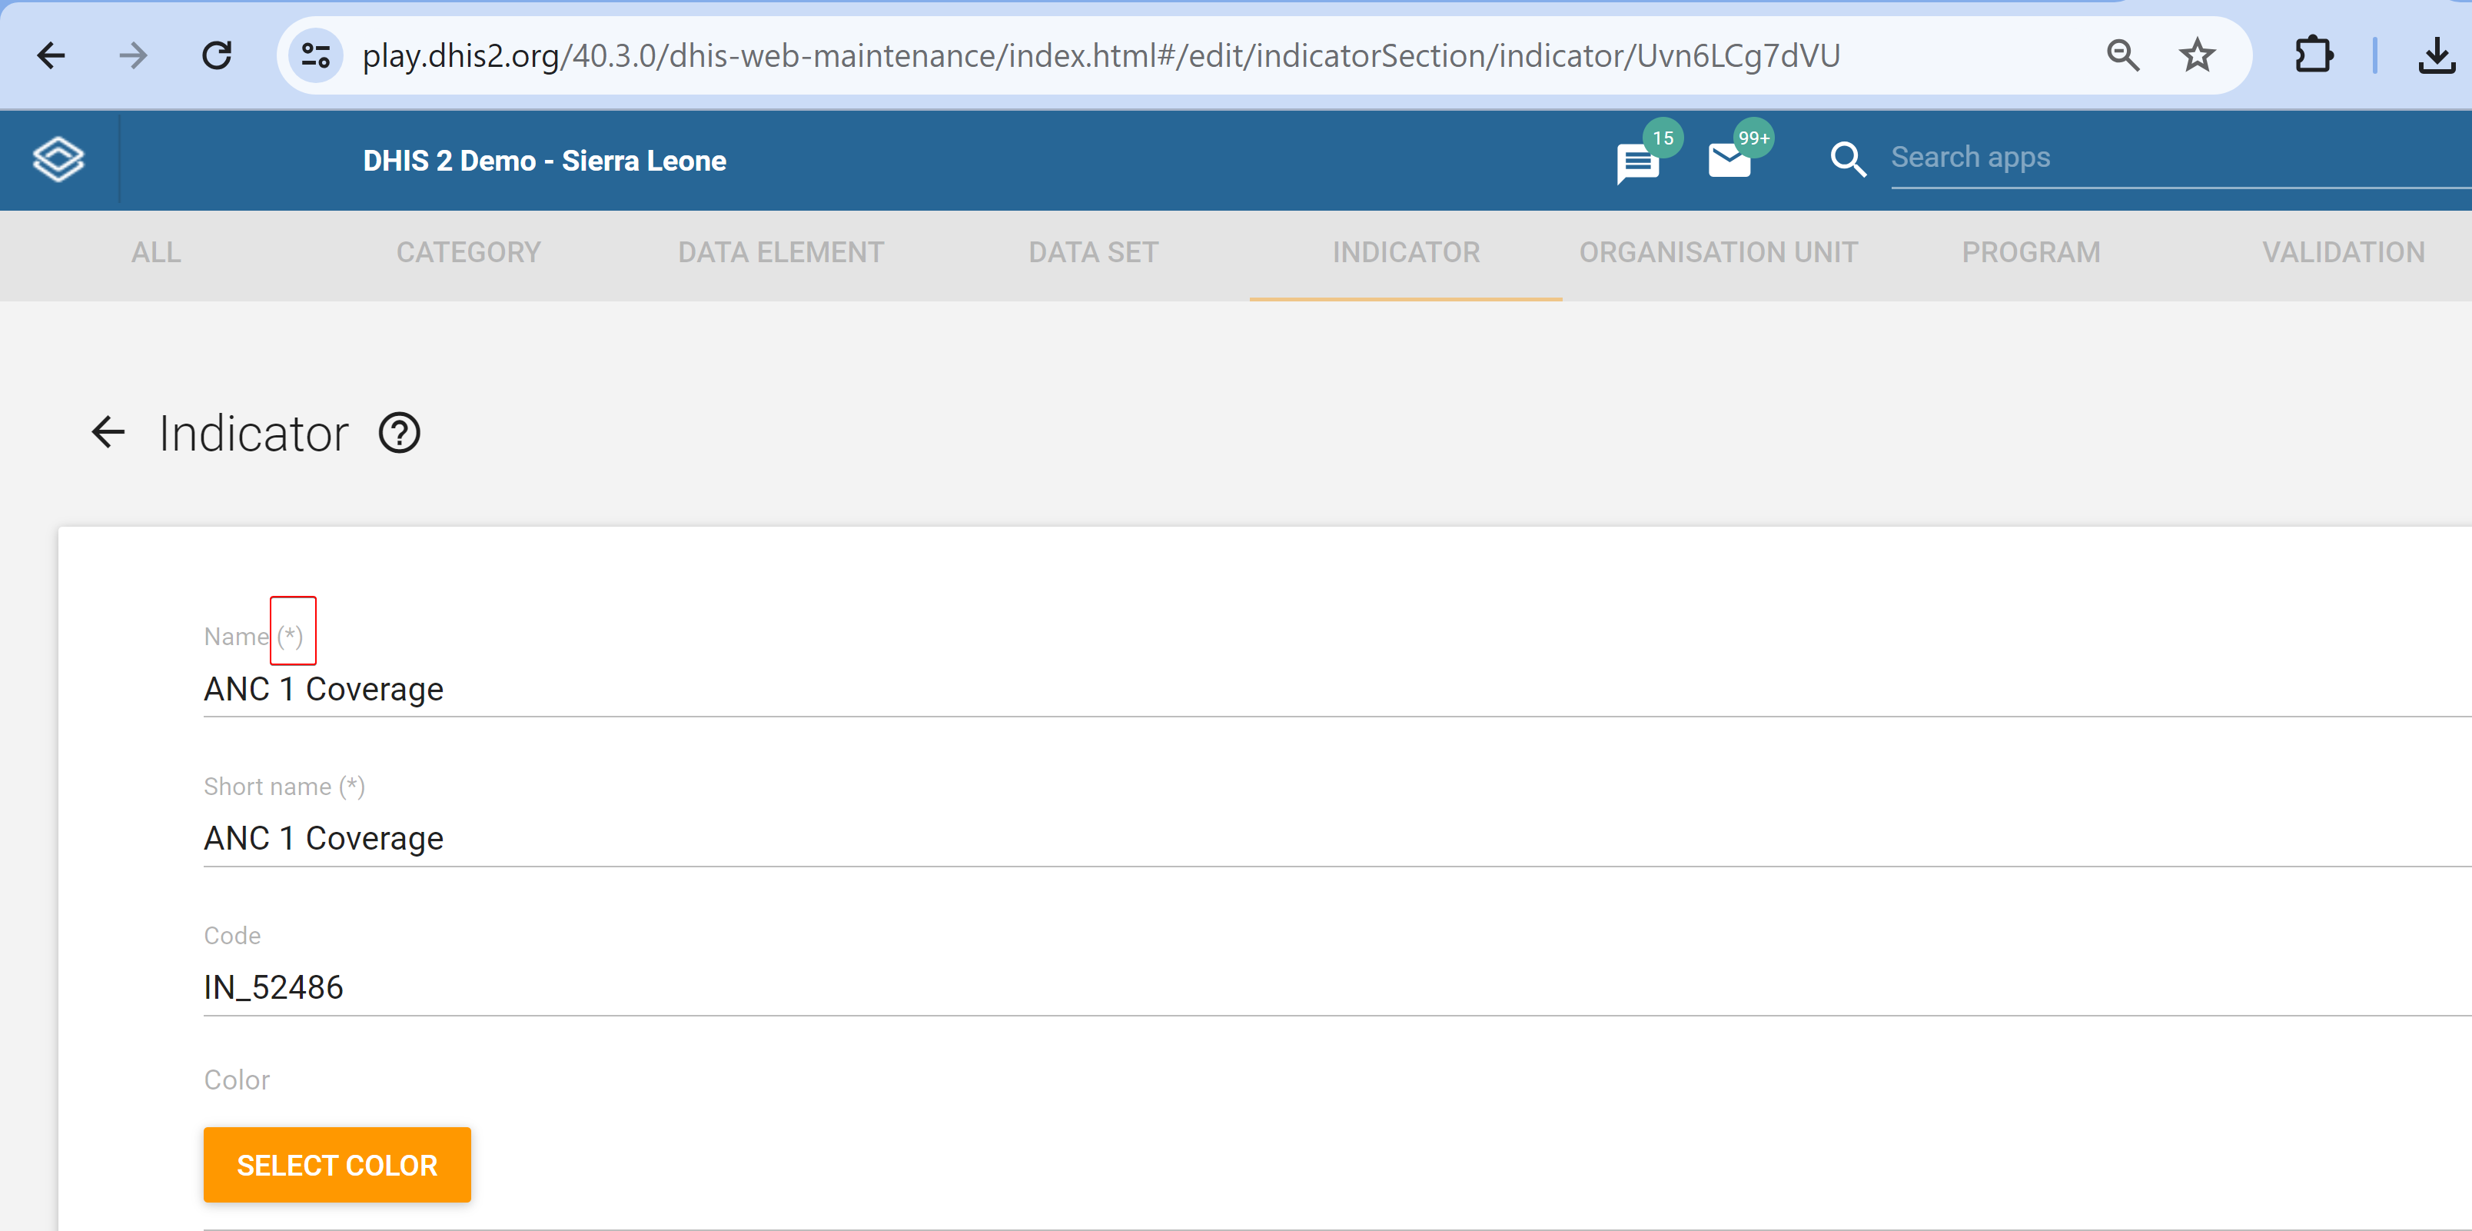
Task: Open messages envelope icon with 99+ badge
Action: [1729, 161]
